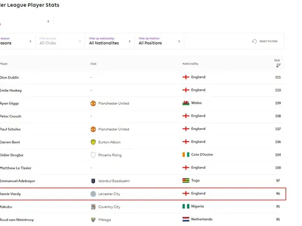This screenshot has width=302, height=226.
Task: Click the Manchester United crest beside Ryan Giggs
Action: [x=93, y=104]
